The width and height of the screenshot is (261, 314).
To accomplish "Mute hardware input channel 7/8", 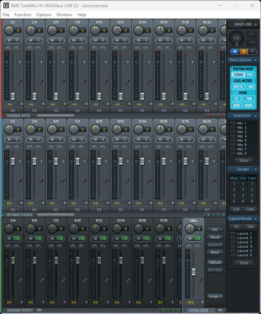I will point(73,40).
